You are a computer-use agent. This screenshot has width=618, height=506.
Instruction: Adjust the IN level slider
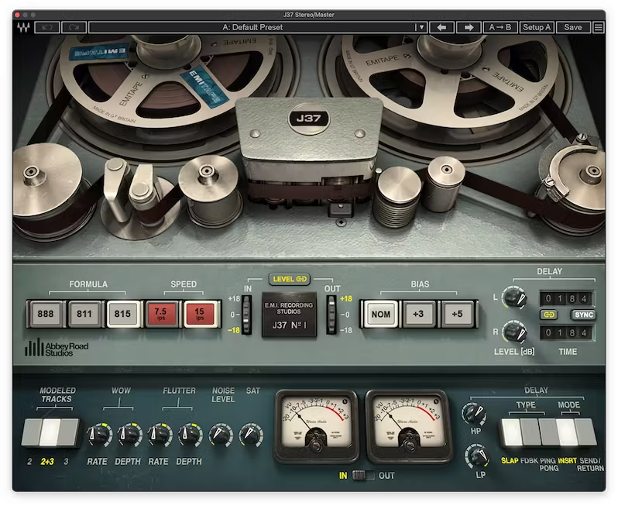(246, 315)
